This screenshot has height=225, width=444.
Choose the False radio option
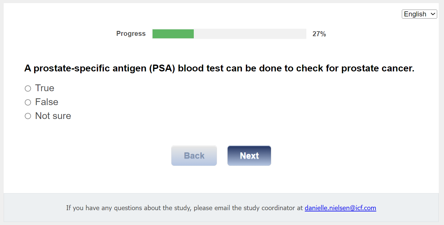pos(28,102)
